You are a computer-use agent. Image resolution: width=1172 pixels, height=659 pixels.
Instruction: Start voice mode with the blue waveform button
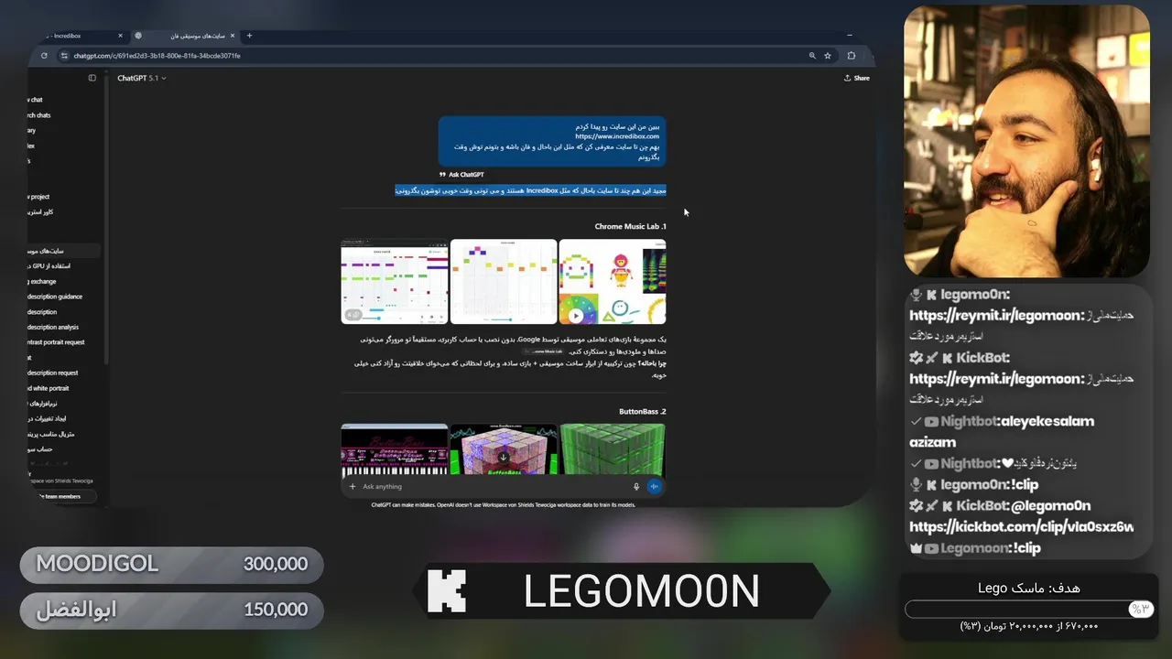[654, 487]
